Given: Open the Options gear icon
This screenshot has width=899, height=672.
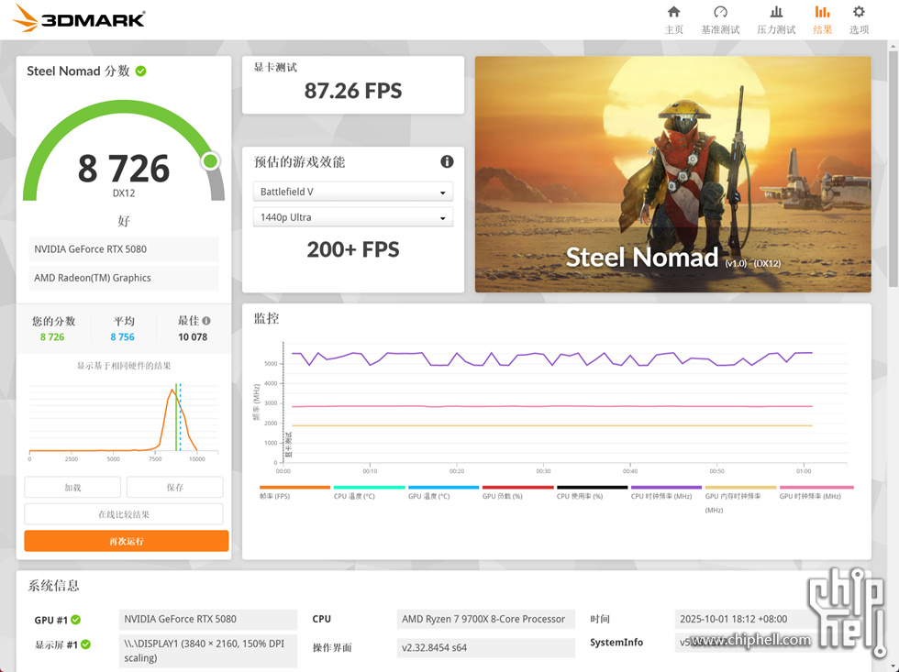Looking at the screenshot, I should pos(859,13).
